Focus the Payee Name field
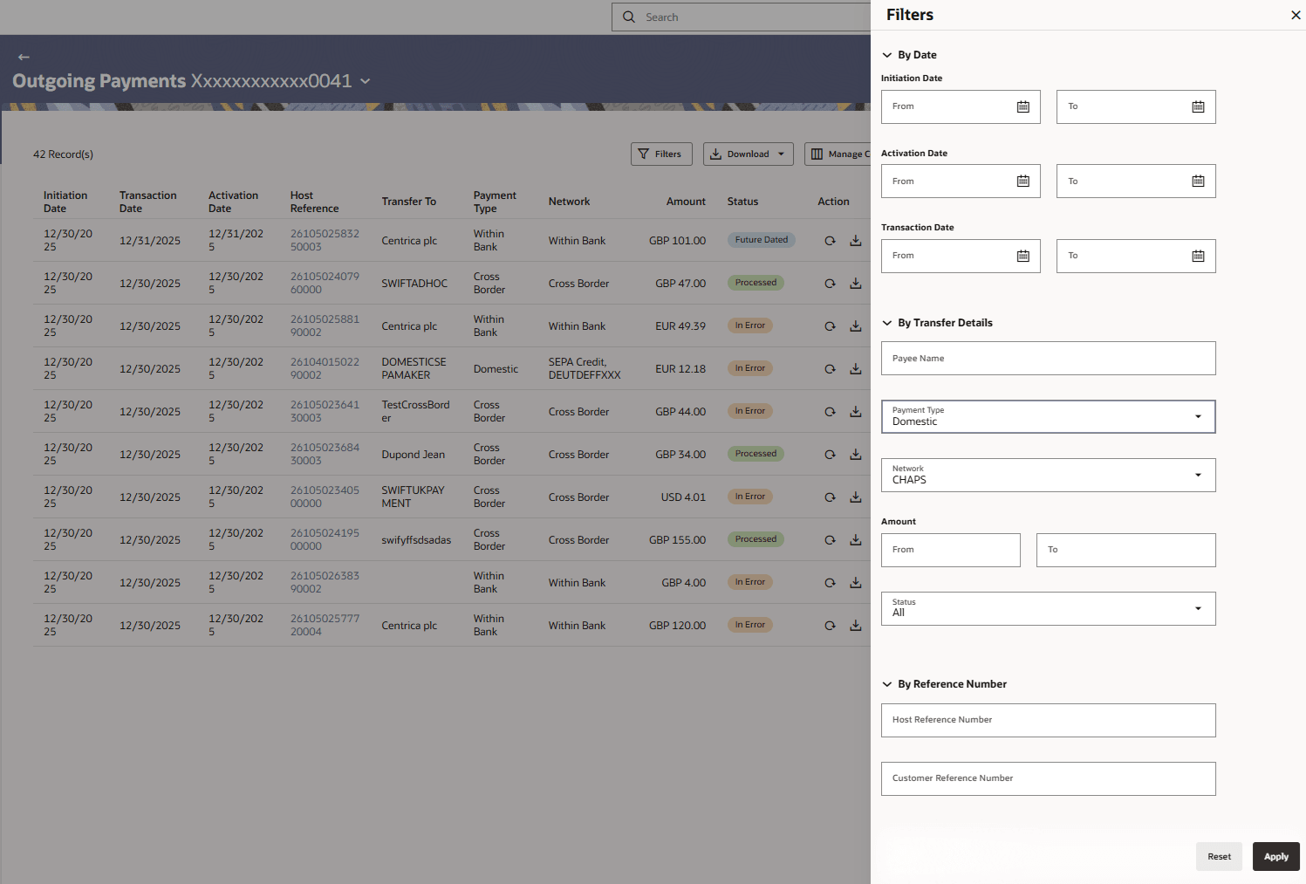The width and height of the screenshot is (1306, 884). [x=1048, y=358]
